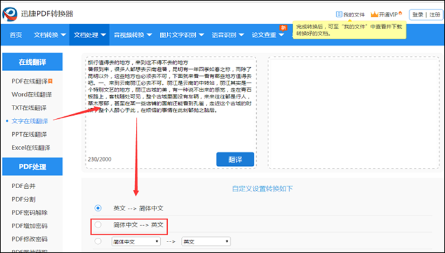Image resolution: width=445 pixels, height=253 pixels.
Task: Open PPT在线翻译 in sidebar
Action: pos(29,134)
